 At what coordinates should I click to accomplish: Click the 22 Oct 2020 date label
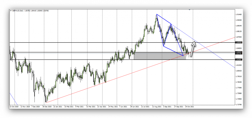(x=14, y=107)
